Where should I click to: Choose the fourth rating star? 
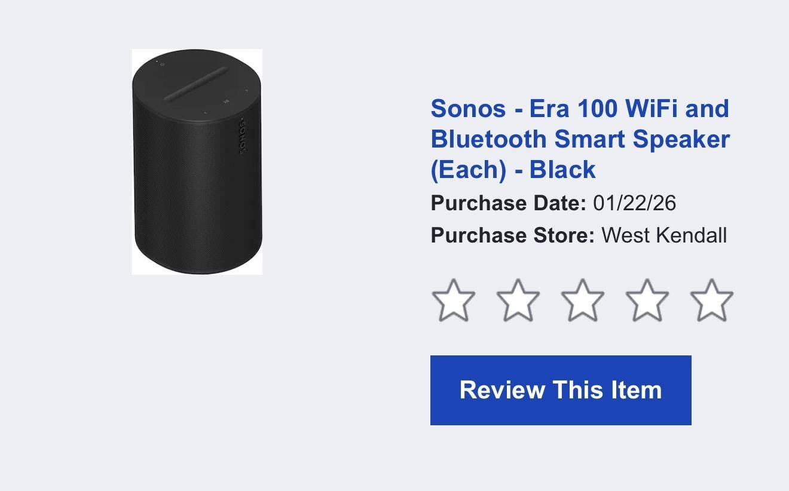pos(647,300)
